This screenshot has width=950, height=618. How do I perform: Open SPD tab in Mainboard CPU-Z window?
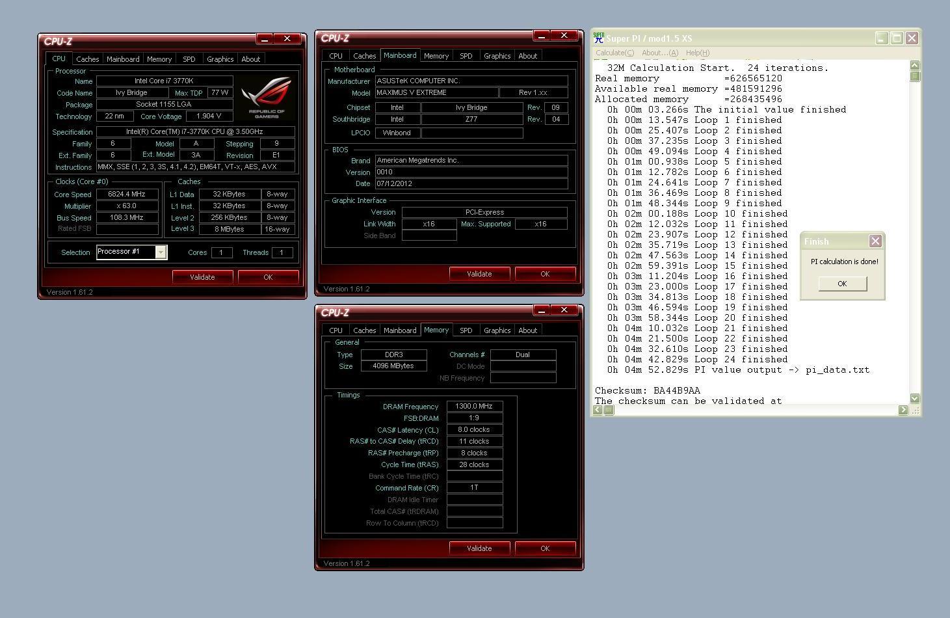click(x=466, y=56)
